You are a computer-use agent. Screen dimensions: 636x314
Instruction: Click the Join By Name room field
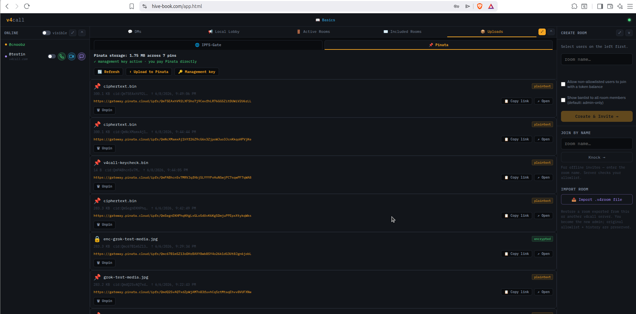point(597,144)
